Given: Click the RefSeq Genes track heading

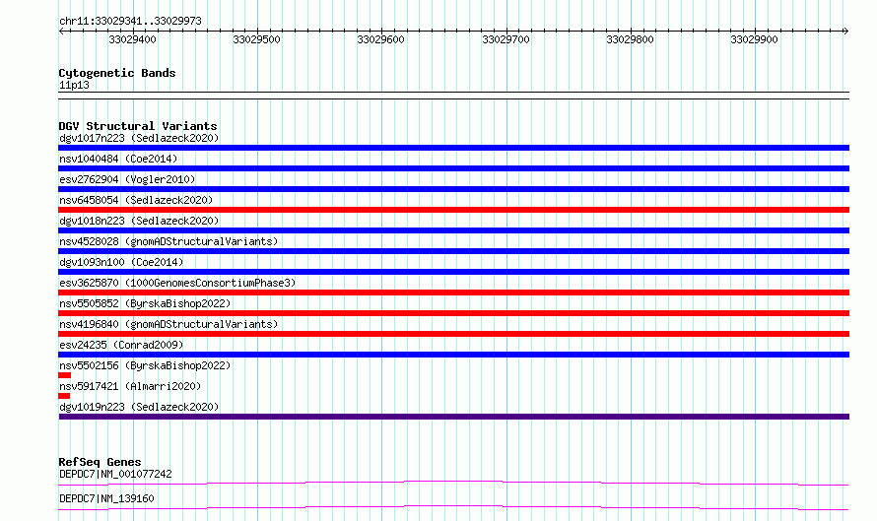Looking at the screenshot, I should [x=100, y=462].
